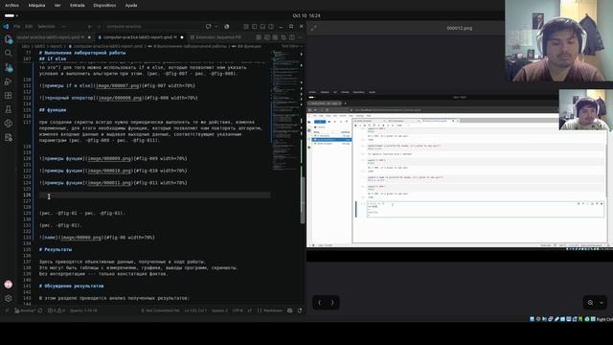Screen dimensions: 613x345
Task: Click 'Not Committed Yet' in status bar
Action: (x=160, y=310)
